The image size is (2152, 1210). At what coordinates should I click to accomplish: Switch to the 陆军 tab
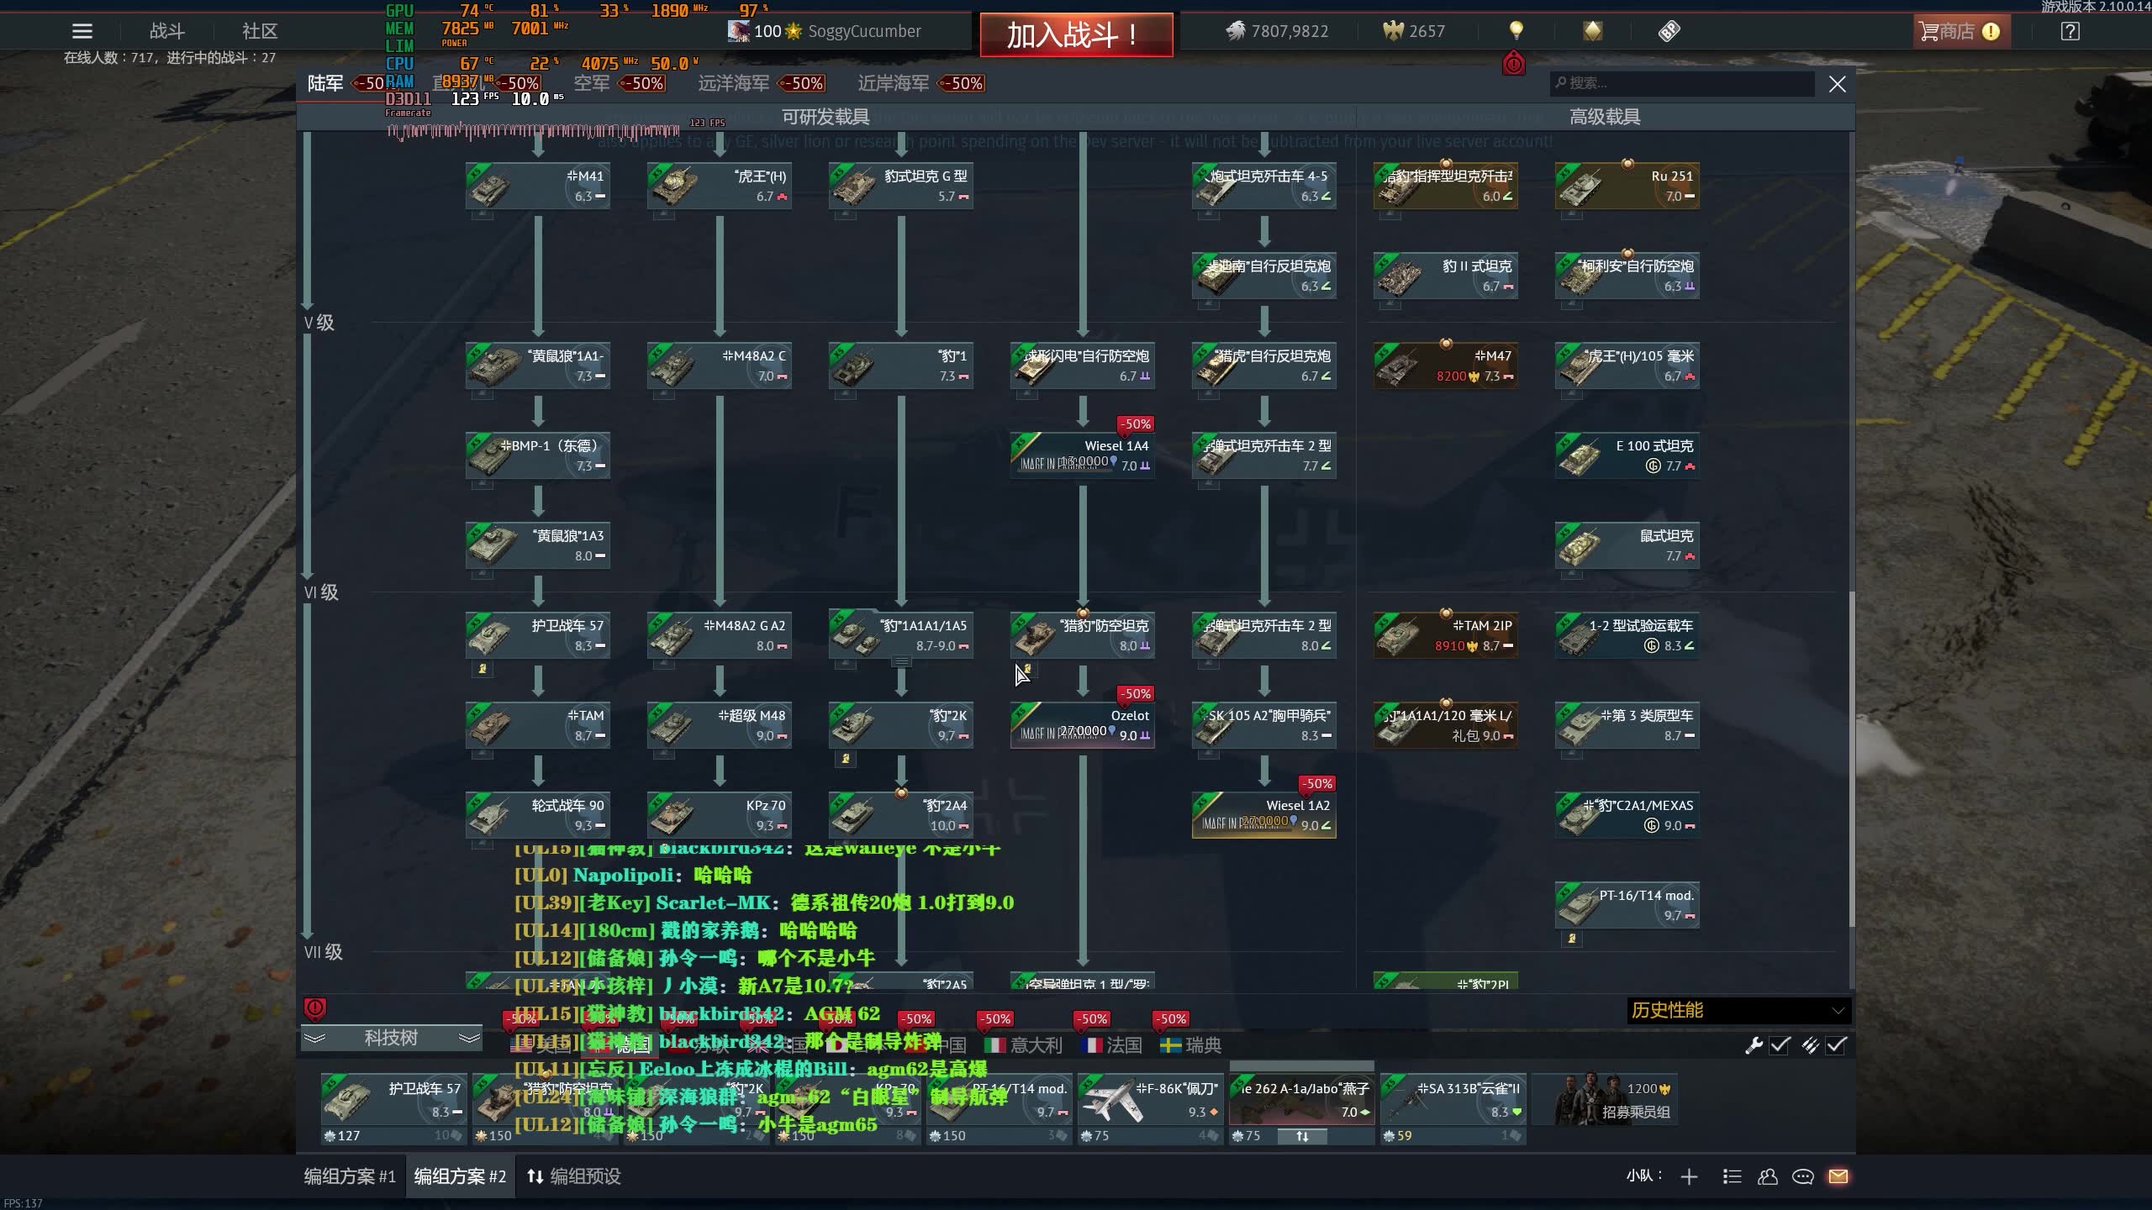click(x=325, y=83)
